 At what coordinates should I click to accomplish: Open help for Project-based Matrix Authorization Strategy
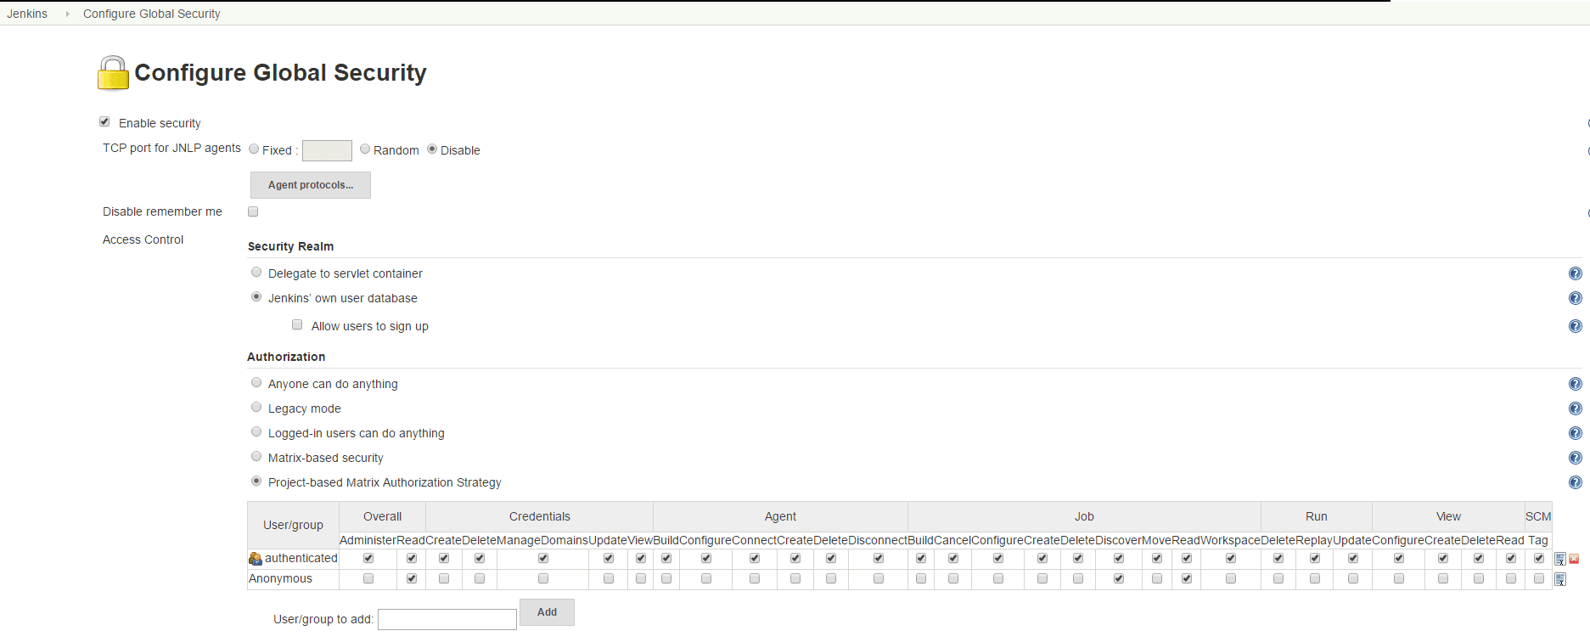pyautogui.click(x=1575, y=482)
